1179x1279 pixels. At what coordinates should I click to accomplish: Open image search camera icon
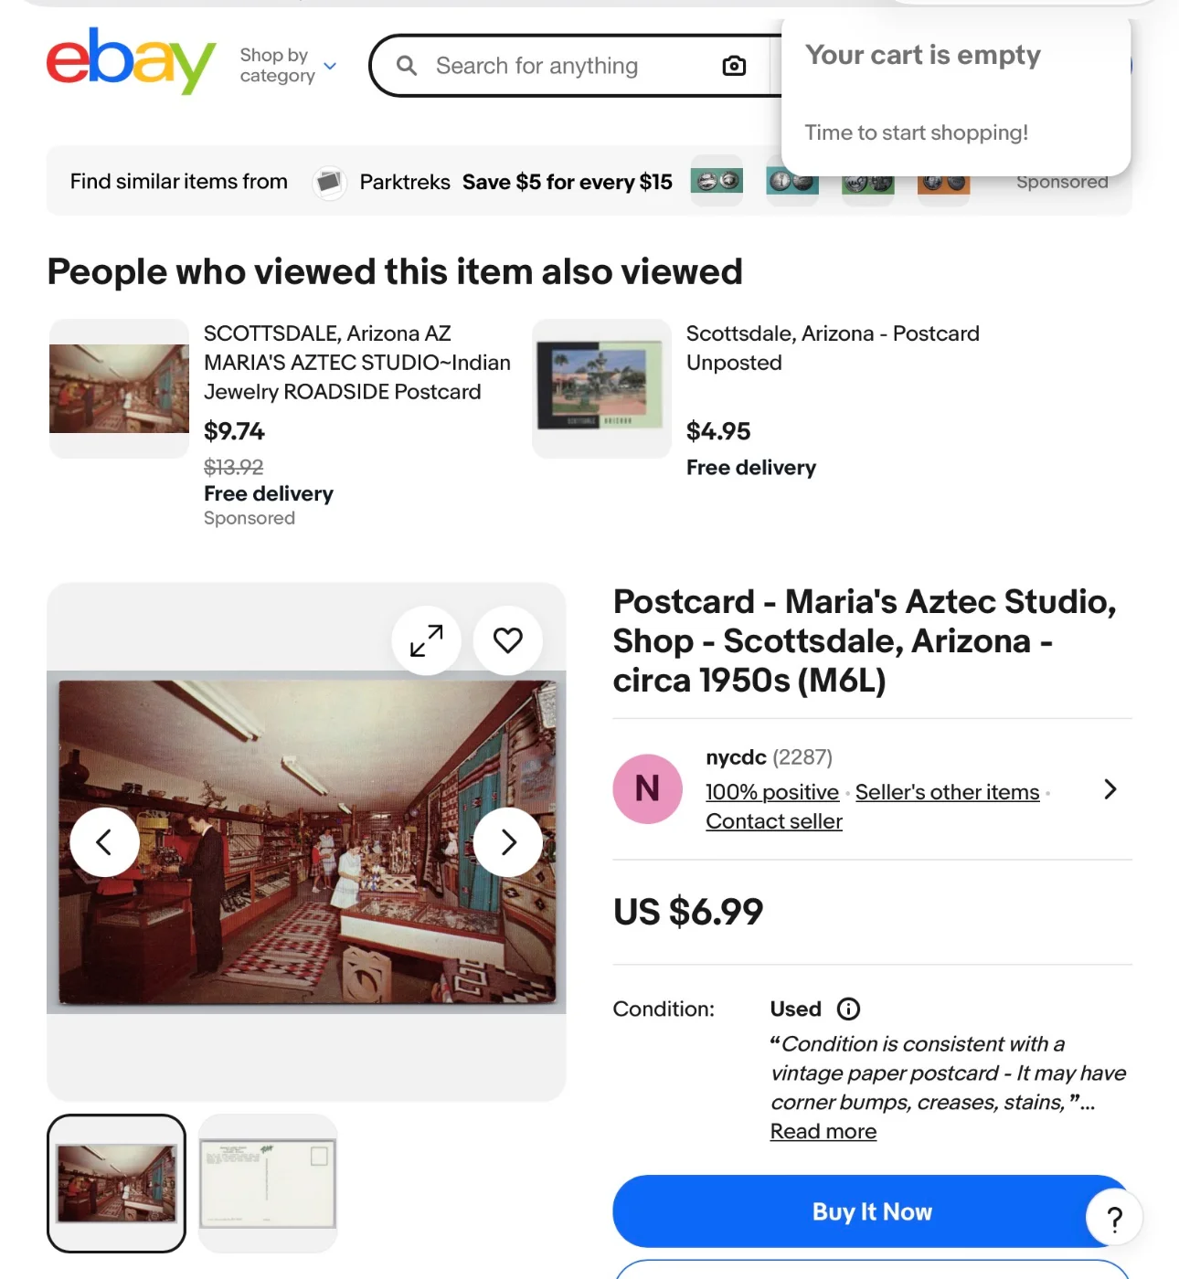click(x=734, y=66)
